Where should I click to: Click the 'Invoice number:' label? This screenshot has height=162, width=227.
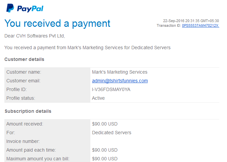tap(23, 141)
